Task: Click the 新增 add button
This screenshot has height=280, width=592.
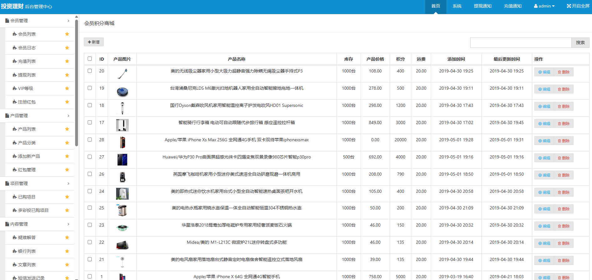Action: click(94, 42)
